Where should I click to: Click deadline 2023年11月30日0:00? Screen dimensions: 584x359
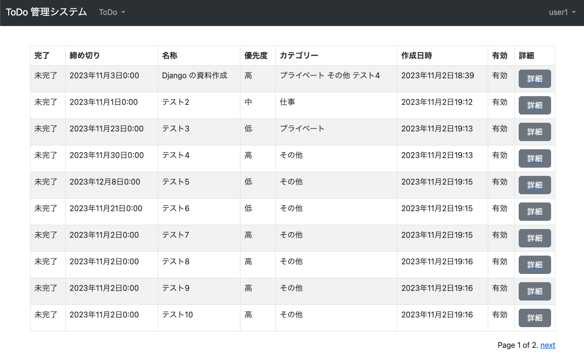[107, 155]
